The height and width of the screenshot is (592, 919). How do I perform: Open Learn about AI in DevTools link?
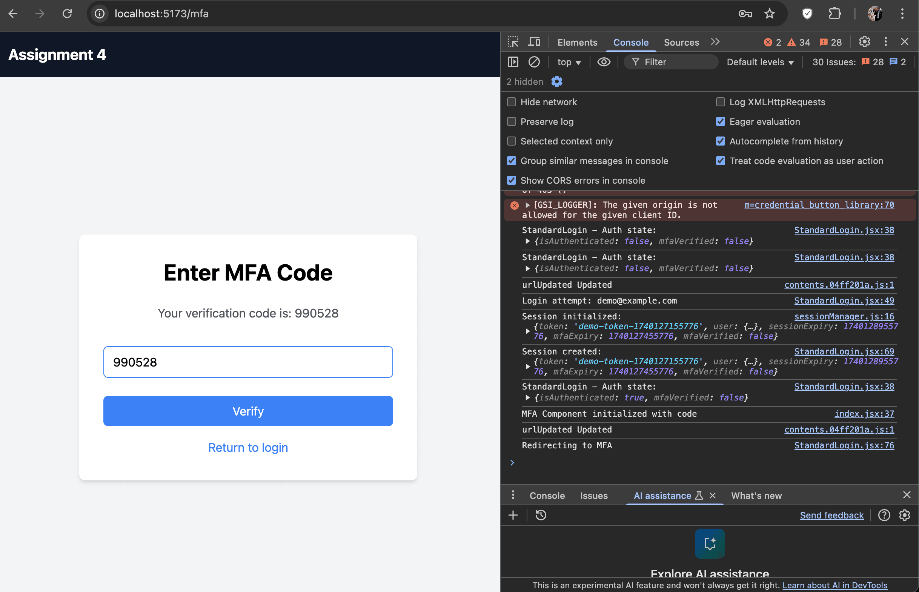coord(835,585)
